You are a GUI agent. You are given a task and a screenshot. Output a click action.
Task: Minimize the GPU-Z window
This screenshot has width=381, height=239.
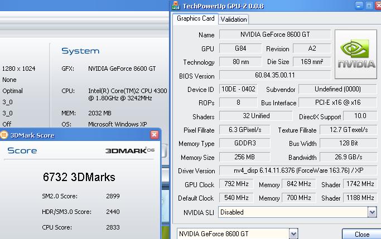(x=359, y=6)
